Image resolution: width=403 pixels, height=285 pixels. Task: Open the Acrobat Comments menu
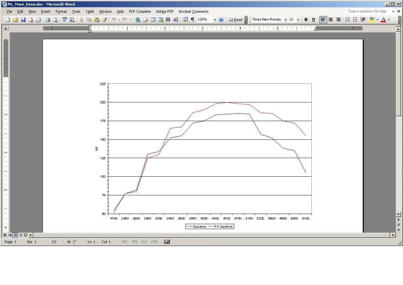coord(193,11)
